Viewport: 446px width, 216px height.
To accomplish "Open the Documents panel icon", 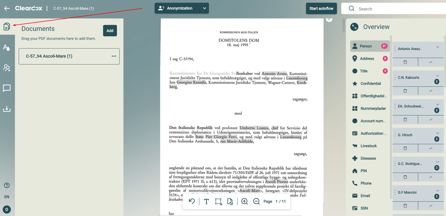I will point(7,27).
